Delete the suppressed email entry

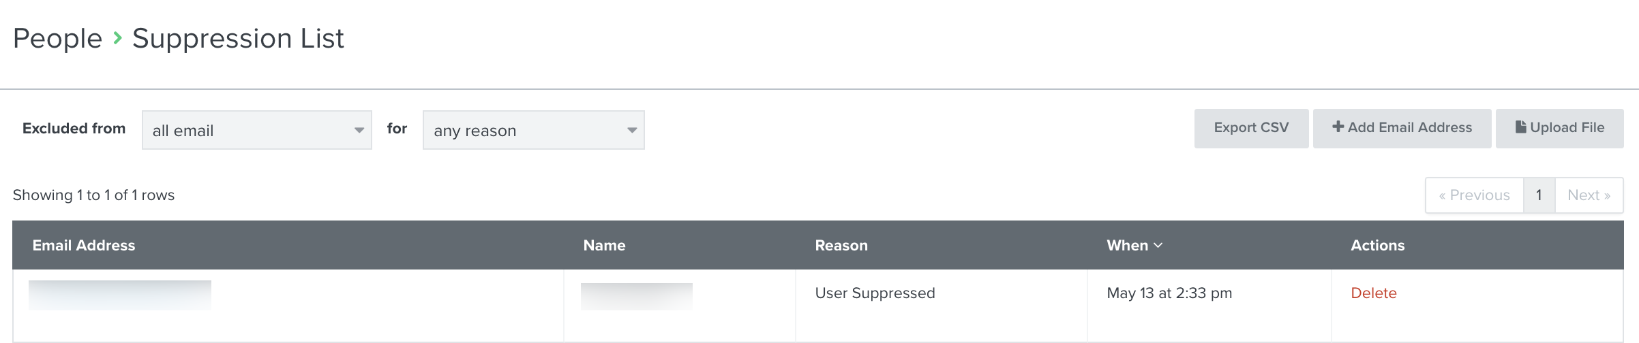[1373, 293]
